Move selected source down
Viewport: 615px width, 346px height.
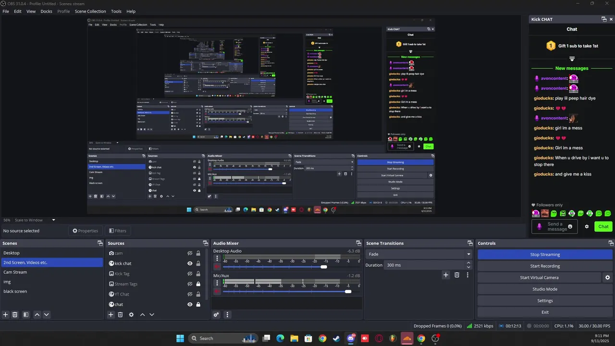pyautogui.click(x=152, y=315)
